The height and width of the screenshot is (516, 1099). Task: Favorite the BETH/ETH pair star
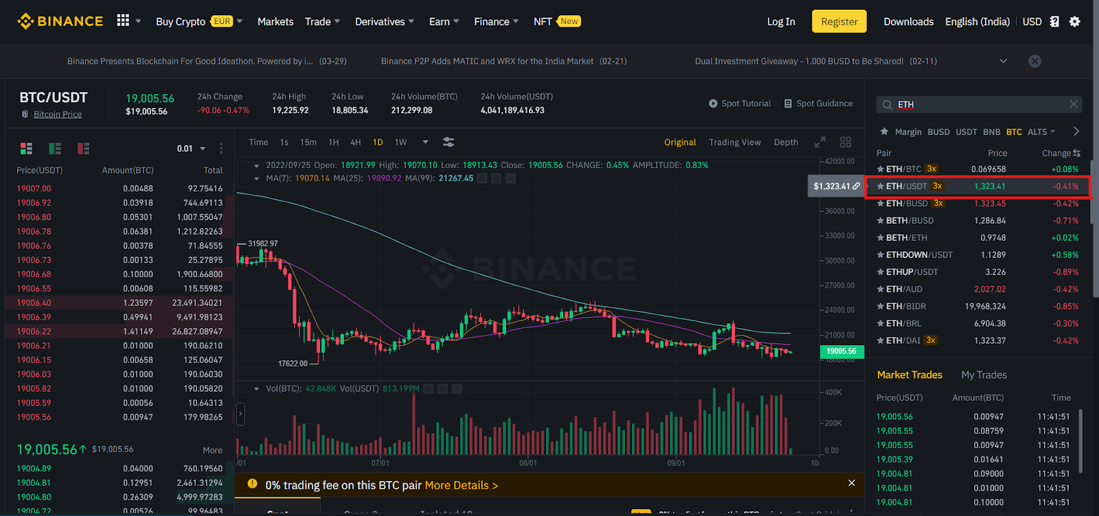coord(881,237)
